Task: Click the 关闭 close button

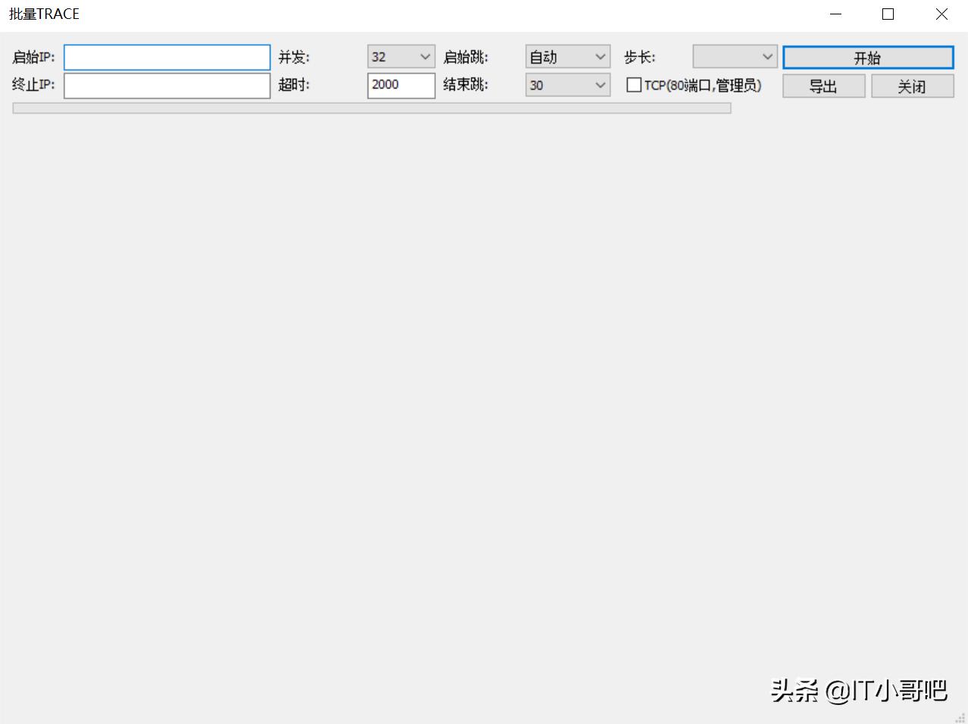Action: pos(913,86)
